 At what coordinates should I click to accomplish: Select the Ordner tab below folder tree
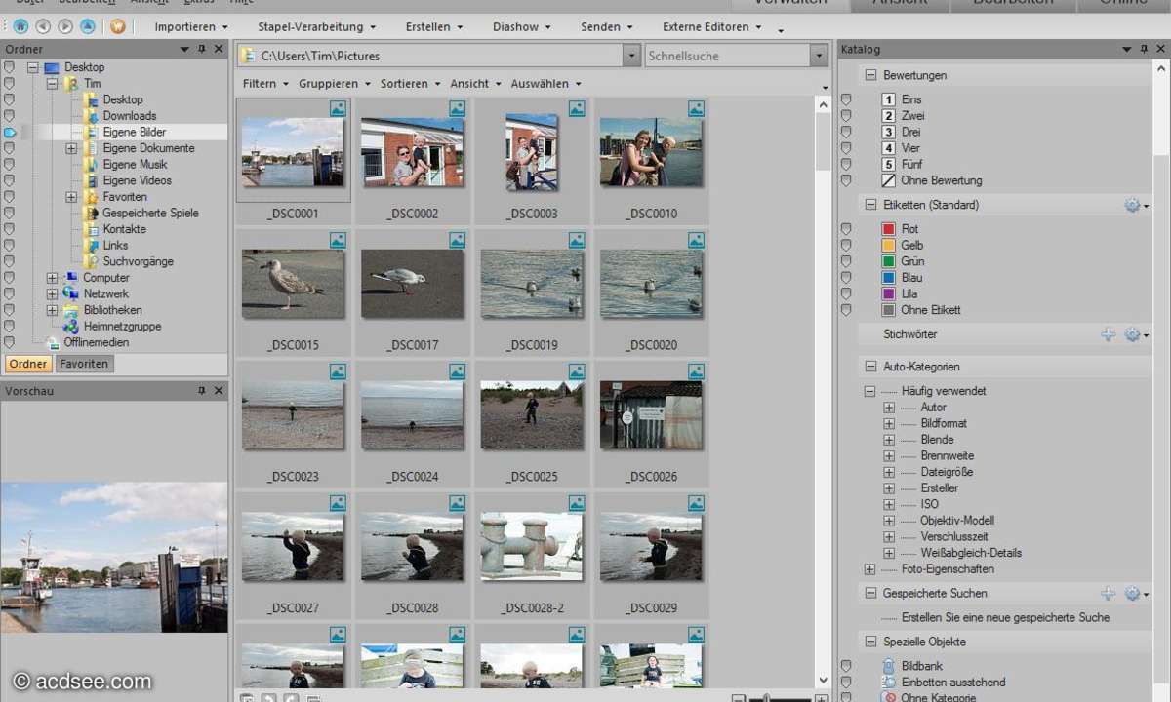pyautogui.click(x=28, y=364)
